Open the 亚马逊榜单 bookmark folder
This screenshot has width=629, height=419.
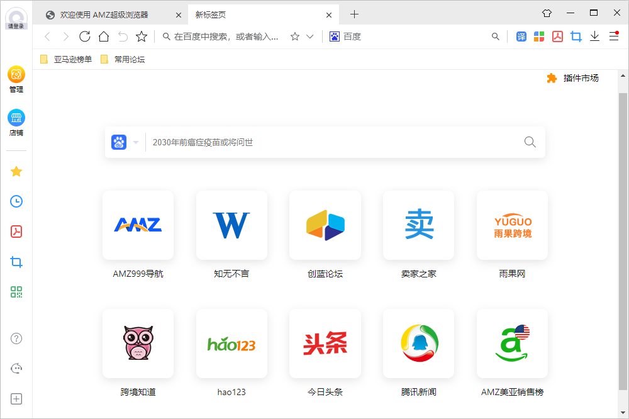click(66, 59)
